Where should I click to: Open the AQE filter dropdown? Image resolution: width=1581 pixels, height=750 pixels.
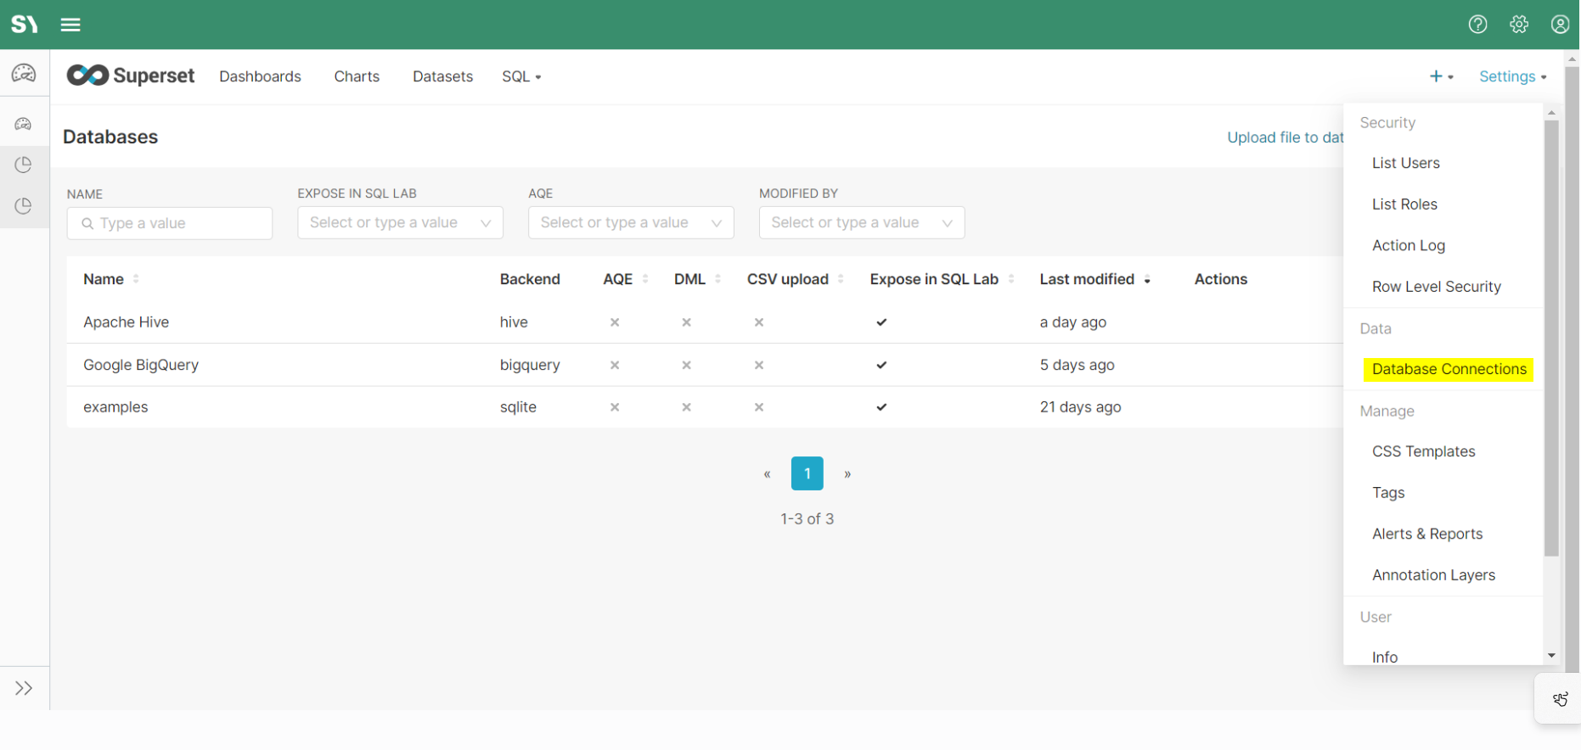pyautogui.click(x=630, y=223)
